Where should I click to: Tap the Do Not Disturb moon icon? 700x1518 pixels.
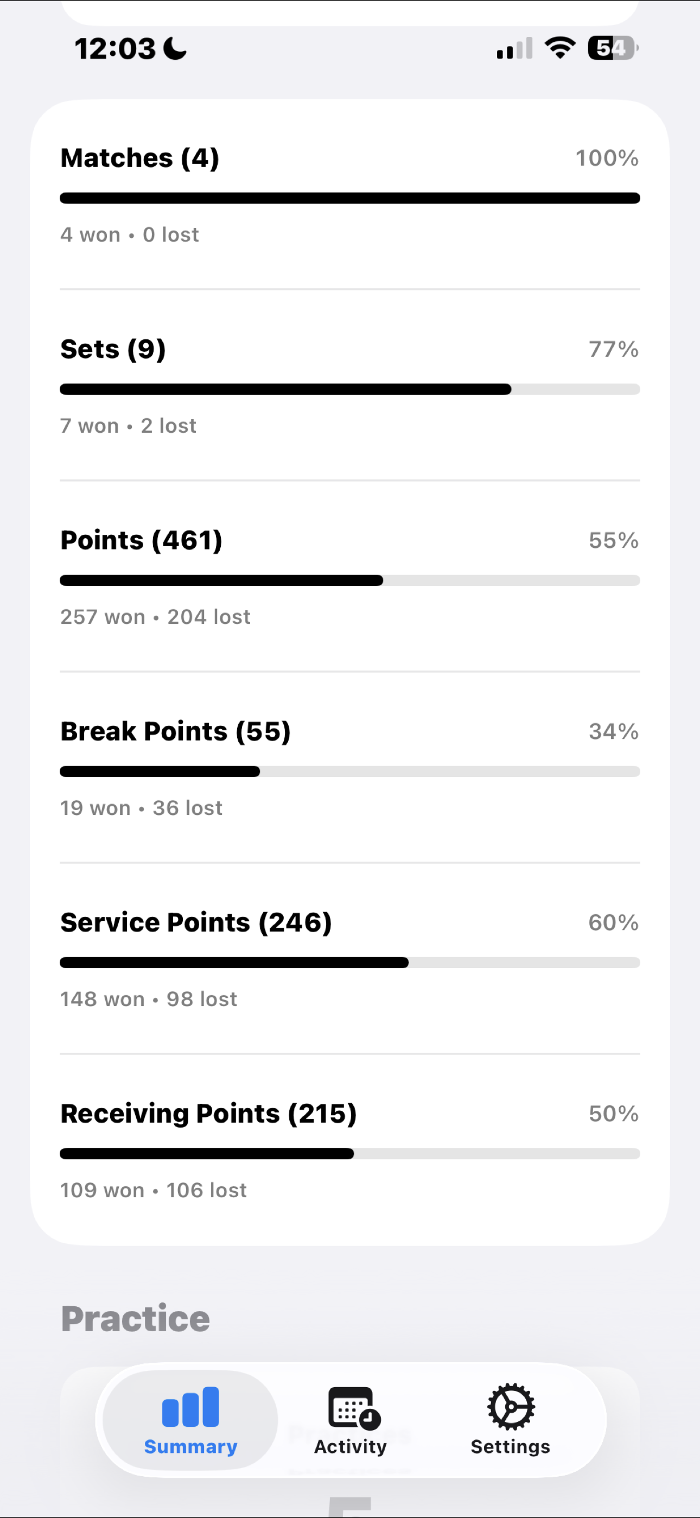tap(174, 48)
